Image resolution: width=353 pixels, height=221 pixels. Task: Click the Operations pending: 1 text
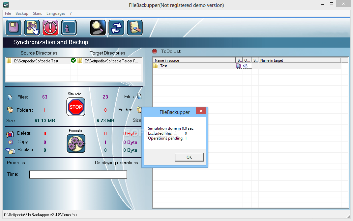pyautogui.click(x=167, y=138)
